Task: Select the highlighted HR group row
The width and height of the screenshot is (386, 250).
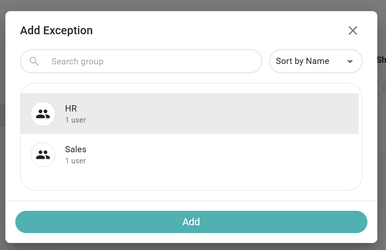Action: click(x=190, y=113)
